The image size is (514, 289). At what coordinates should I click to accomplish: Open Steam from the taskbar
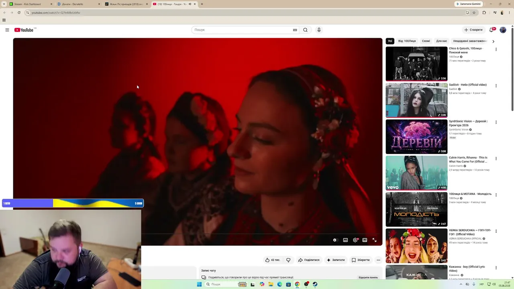point(315,284)
